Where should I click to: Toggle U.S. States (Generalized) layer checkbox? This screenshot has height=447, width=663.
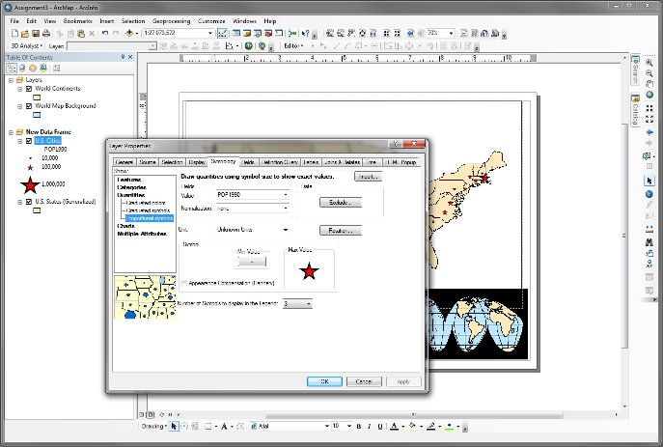pyautogui.click(x=29, y=202)
